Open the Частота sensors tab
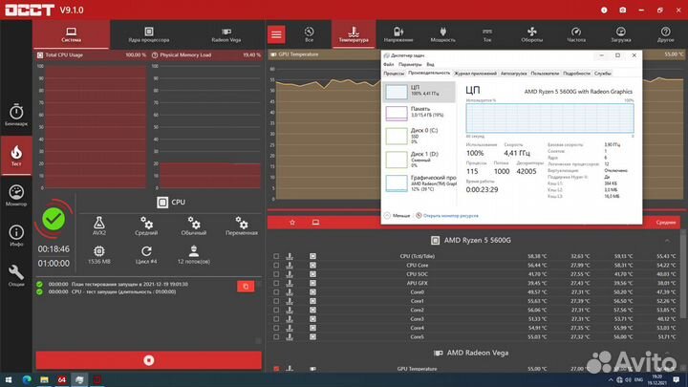Viewport: 688px width, 387px height. (x=576, y=34)
